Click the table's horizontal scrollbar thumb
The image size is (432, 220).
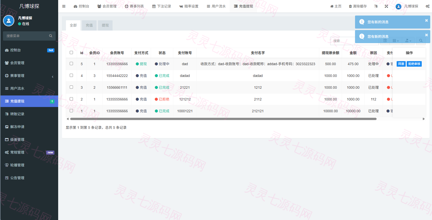(223, 119)
